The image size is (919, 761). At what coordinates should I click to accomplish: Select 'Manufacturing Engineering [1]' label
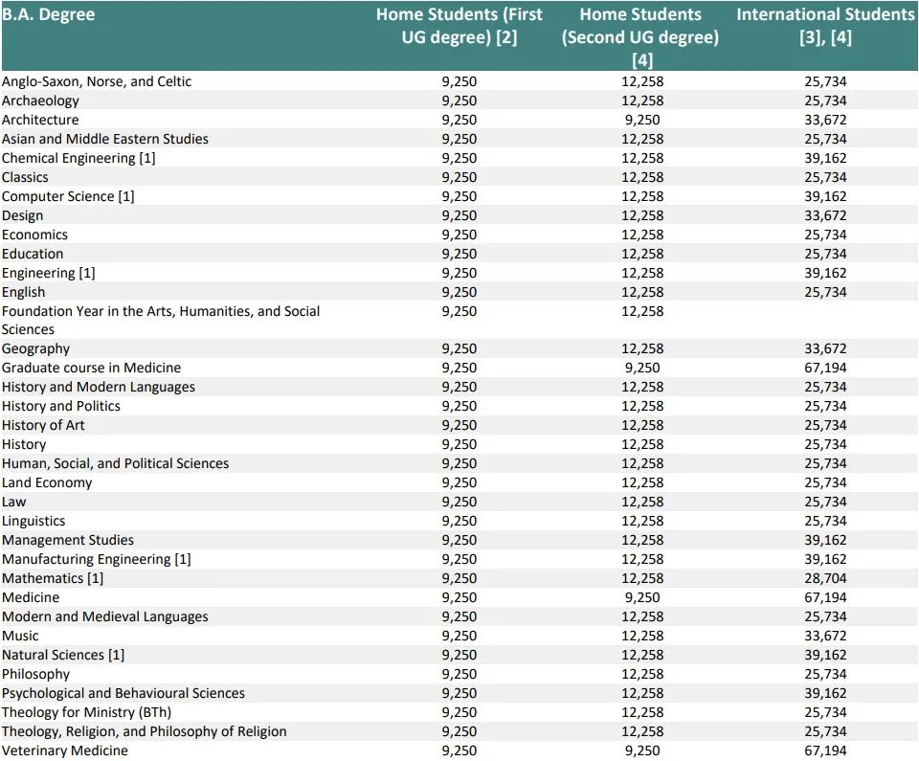pyautogui.click(x=97, y=559)
